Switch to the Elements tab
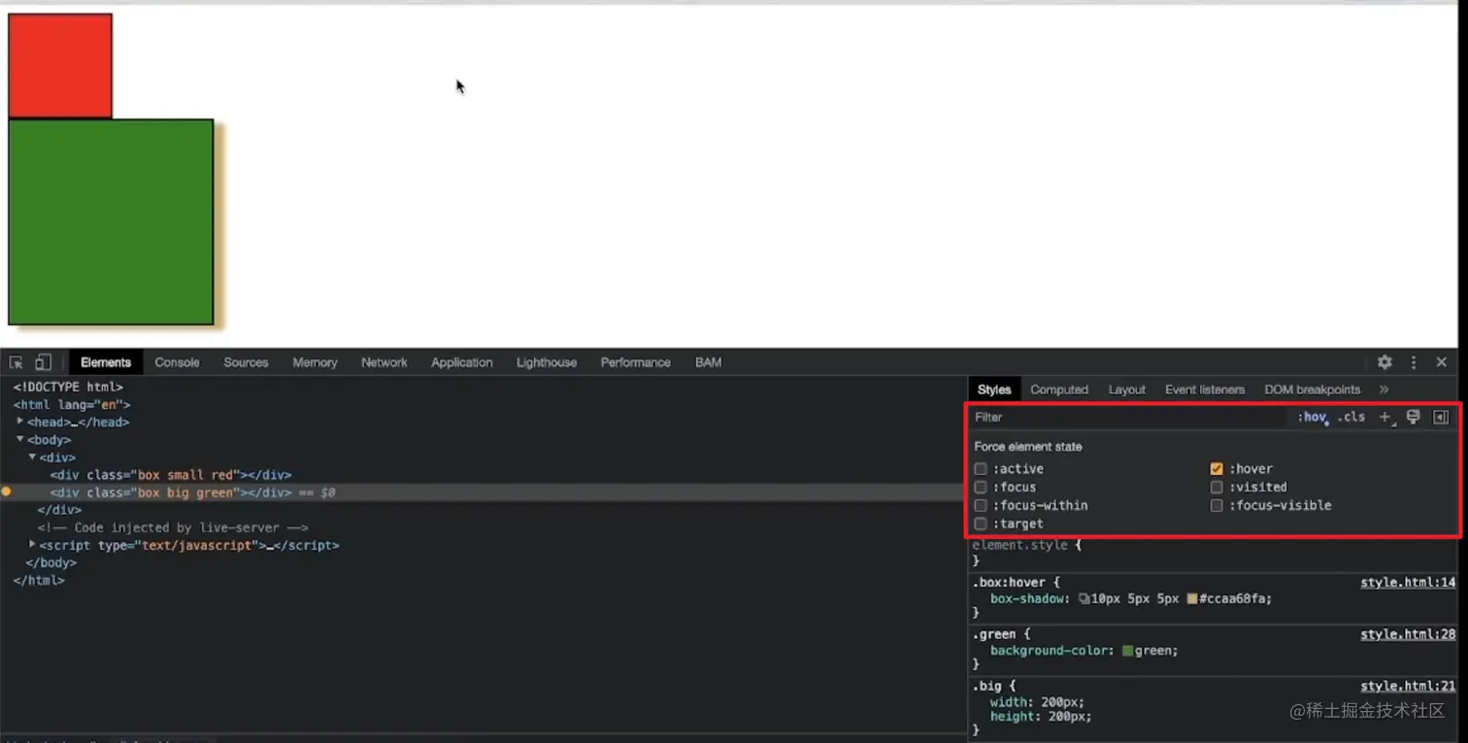Screen dimensions: 1468x743 106,362
